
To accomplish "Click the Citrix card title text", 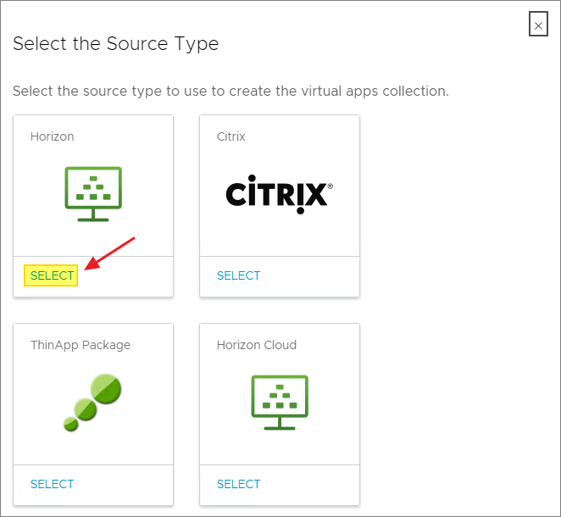I will (231, 136).
